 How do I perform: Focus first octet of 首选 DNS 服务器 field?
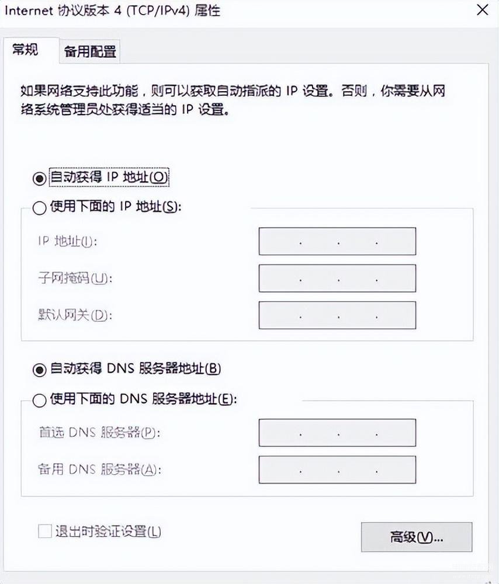tap(280, 433)
